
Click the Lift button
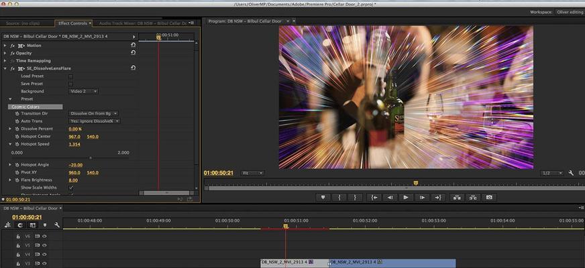(457, 198)
